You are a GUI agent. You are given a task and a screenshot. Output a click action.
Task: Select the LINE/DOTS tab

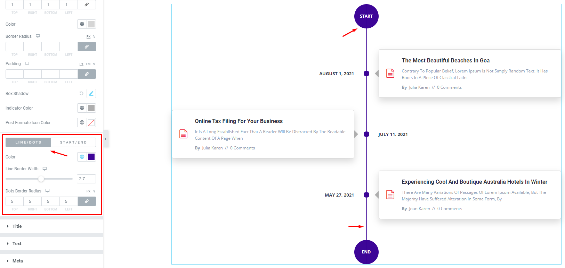[28, 142]
